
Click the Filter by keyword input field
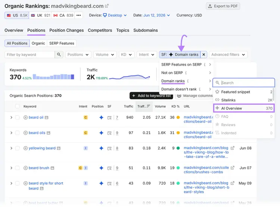[x=29, y=54]
